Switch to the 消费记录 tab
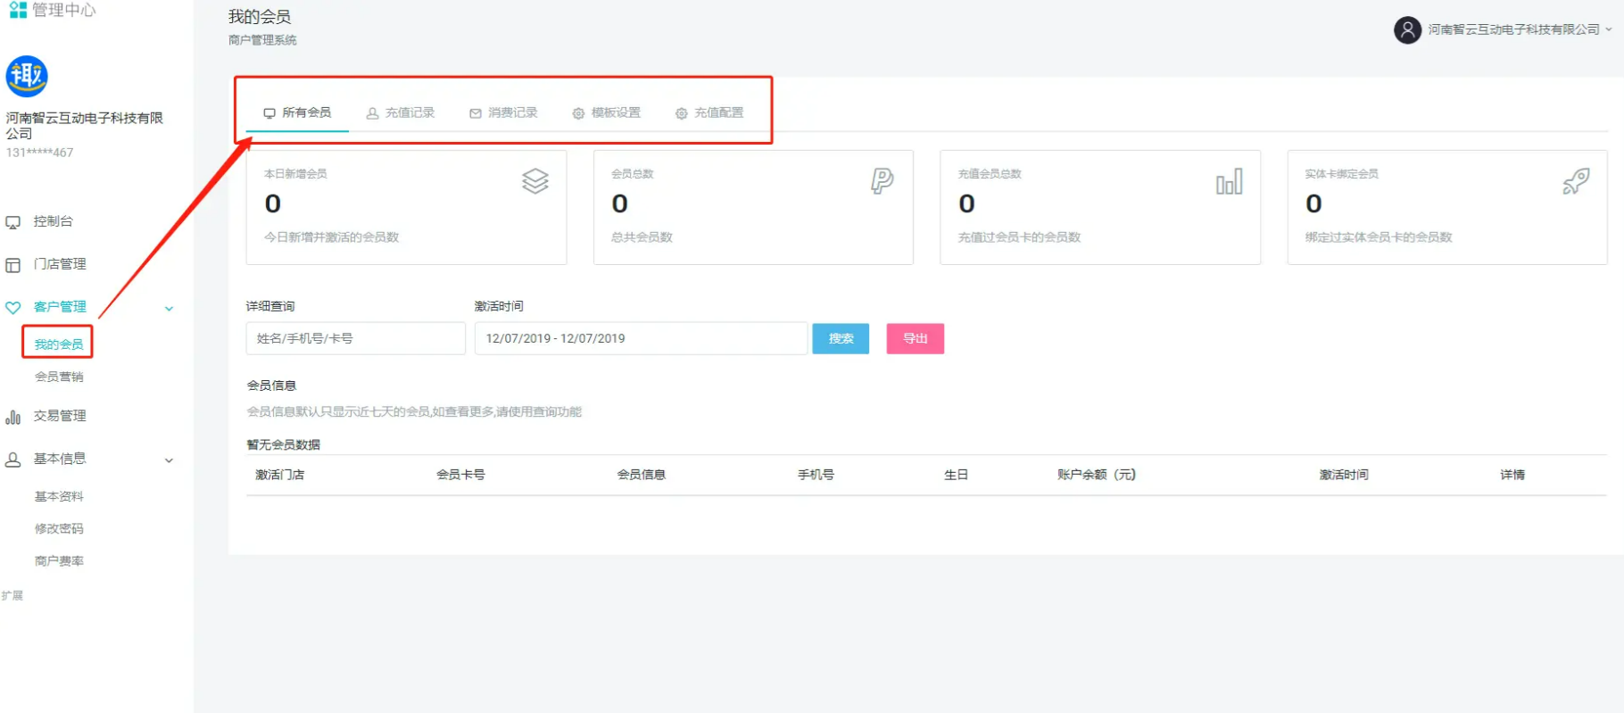1624x713 pixels. (503, 113)
